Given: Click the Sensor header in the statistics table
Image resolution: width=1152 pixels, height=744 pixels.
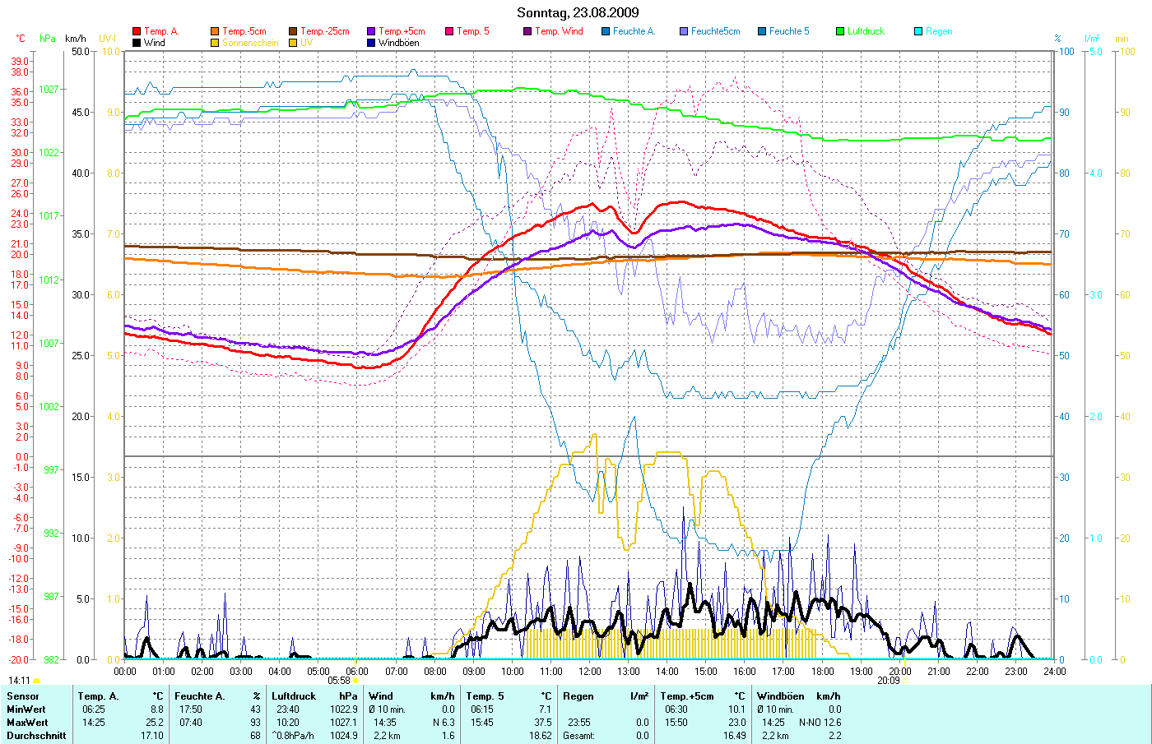Looking at the screenshot, I should (x=23, y=696).
